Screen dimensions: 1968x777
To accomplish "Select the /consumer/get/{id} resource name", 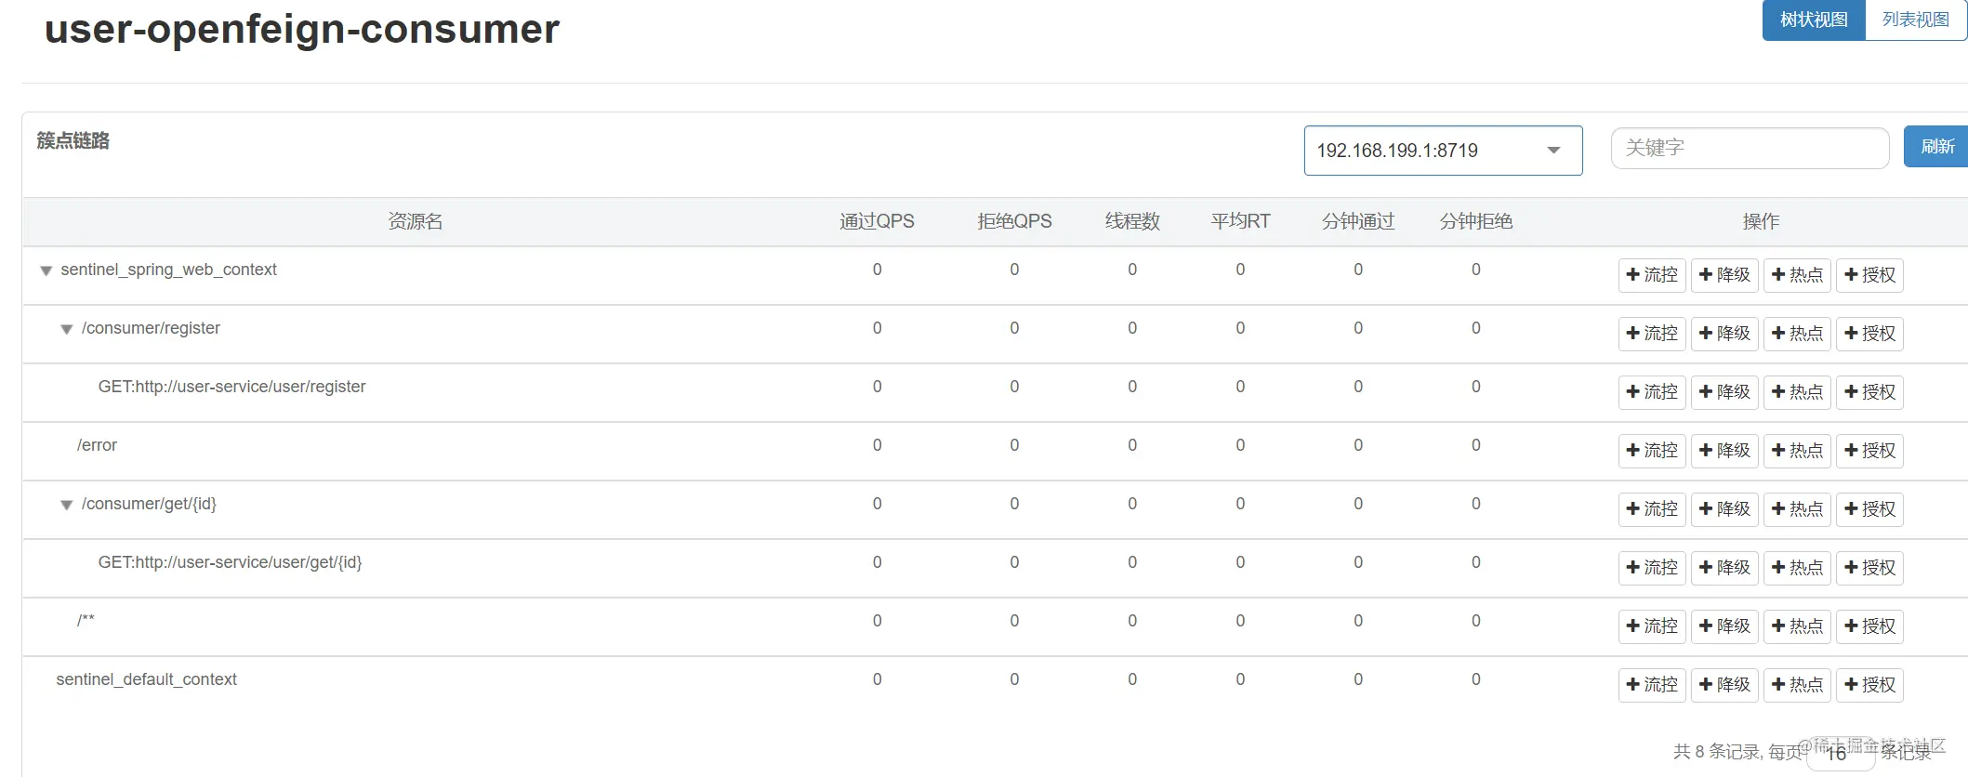I will pyautogui.click(x=149, y=504).
